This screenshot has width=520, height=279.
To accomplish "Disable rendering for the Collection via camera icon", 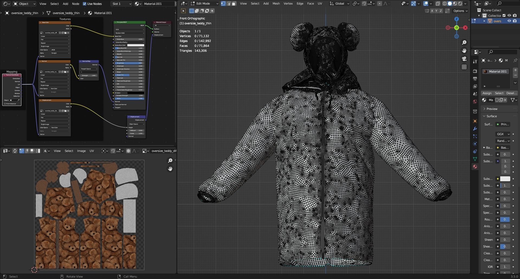I will (515, 15).
